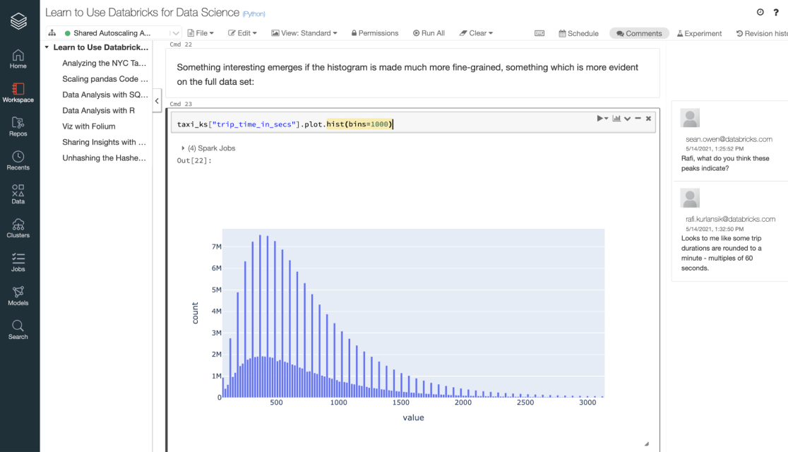Screen dimensions: 788x452
Task: Click the help question mark icon
Action: click(776, 12)
